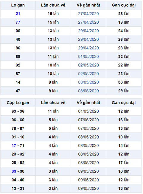Viewport: 143px width, 194px height.
Task: Select the 69 - 96 pair cell
Action: tap(18, 111)
